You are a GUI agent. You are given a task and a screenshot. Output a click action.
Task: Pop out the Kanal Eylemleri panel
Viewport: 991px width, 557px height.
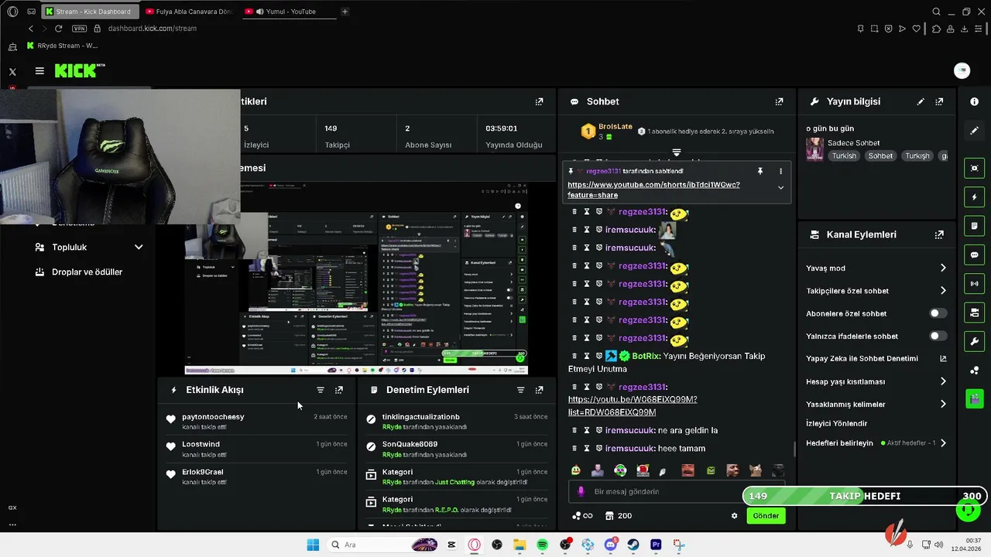(939, 234)
